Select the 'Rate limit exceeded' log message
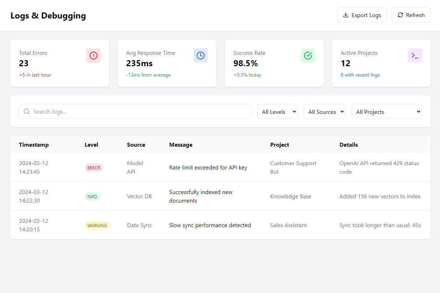The width and height of the screenshot is (440, 293). click(208, 167)
